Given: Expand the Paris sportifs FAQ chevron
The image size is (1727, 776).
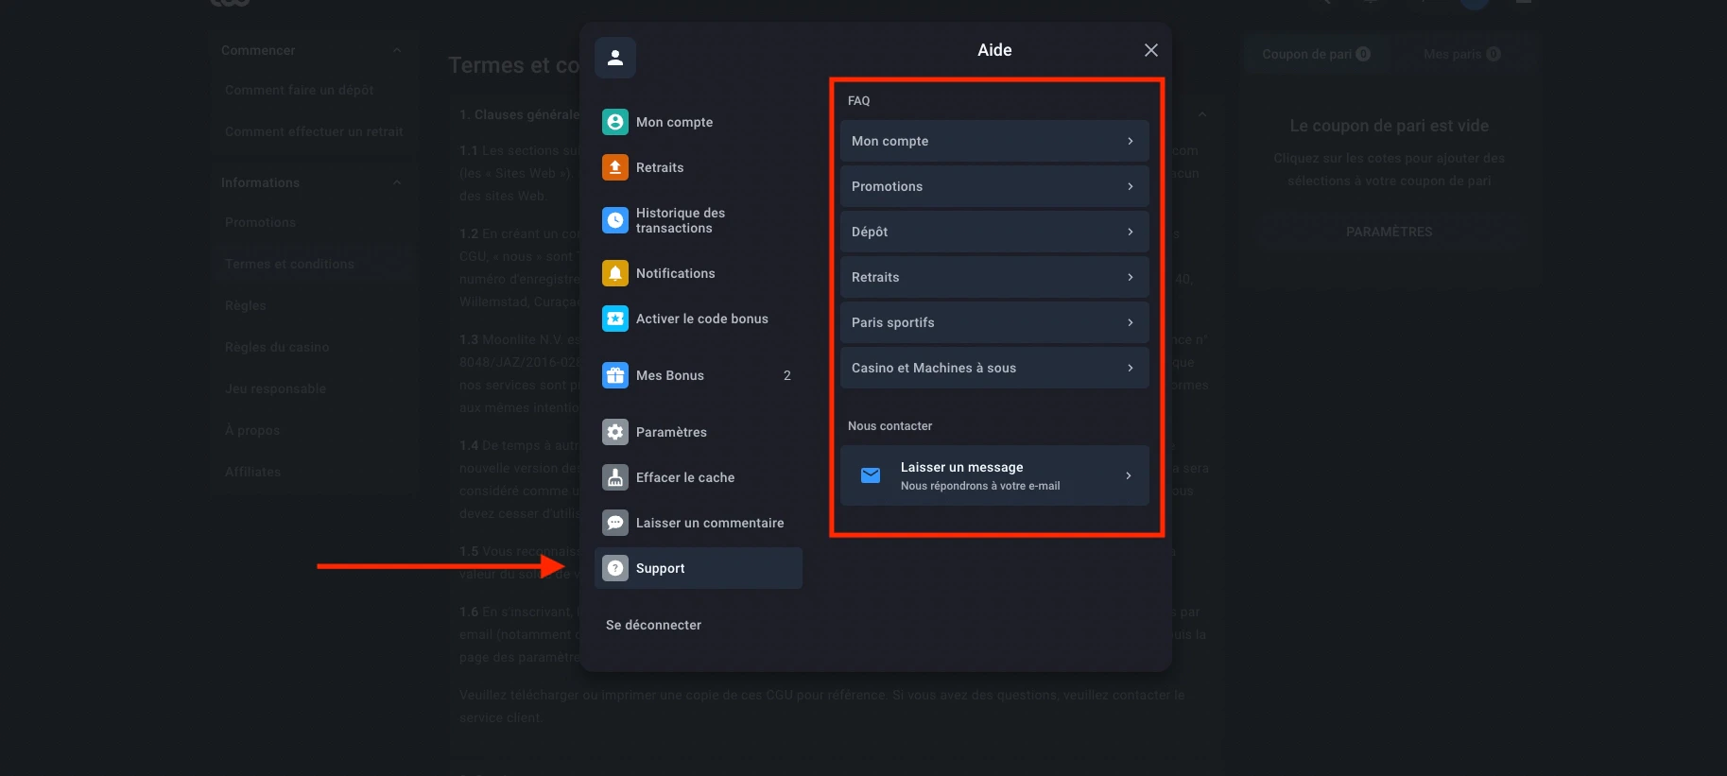Looking at the screenshot, I should 1131,322.
